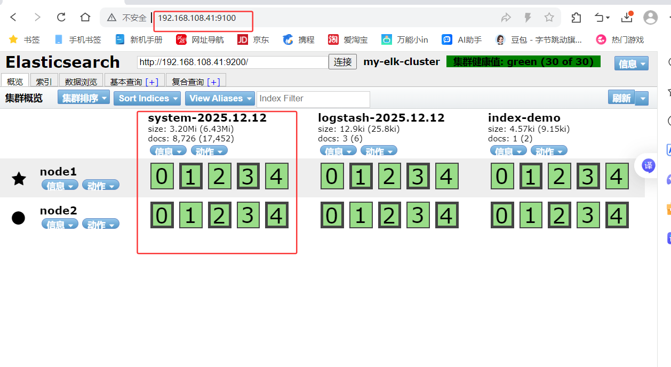Open the node1 信息 dropdown
Screen dimensions: 671x367
tap(60, 186)
